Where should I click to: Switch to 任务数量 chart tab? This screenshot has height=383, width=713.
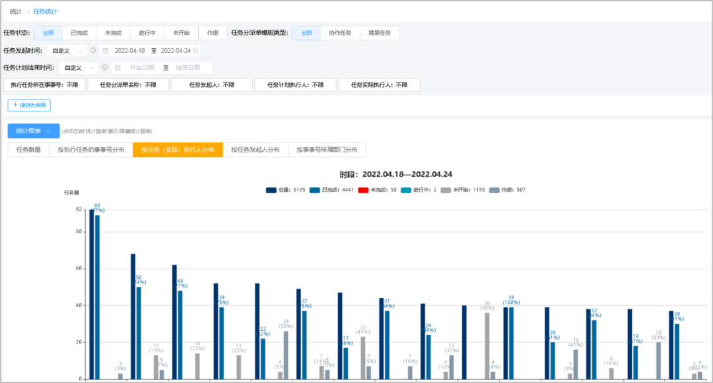(x=28, y=150)
